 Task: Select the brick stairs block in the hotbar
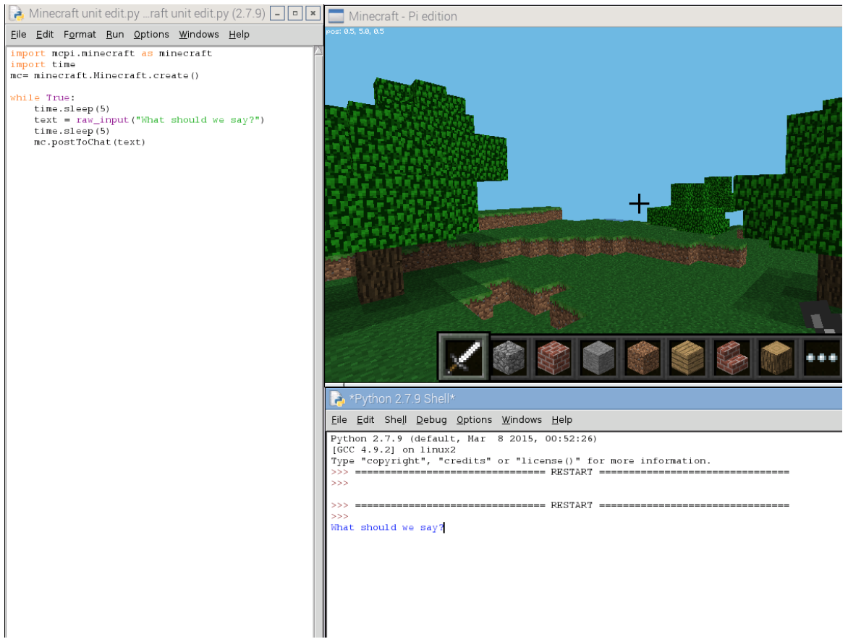click(x=732, y=358)
